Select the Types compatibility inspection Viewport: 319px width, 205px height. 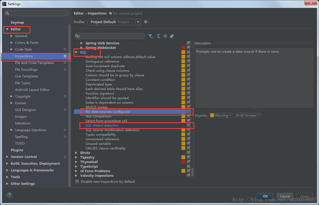(101, 135)
